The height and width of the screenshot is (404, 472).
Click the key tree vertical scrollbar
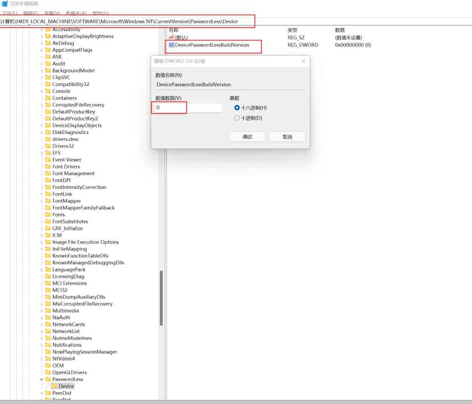[161, 298]
